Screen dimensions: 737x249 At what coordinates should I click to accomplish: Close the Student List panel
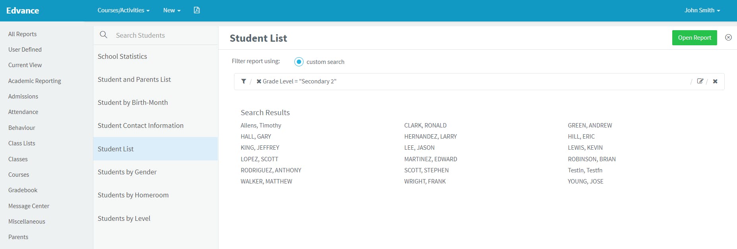coord(728,37)
